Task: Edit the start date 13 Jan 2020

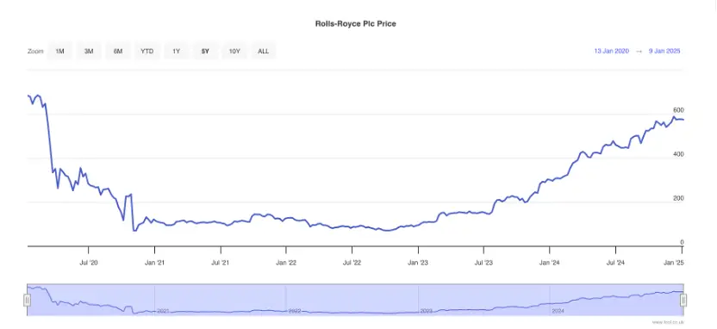Action: coord(611,51)
